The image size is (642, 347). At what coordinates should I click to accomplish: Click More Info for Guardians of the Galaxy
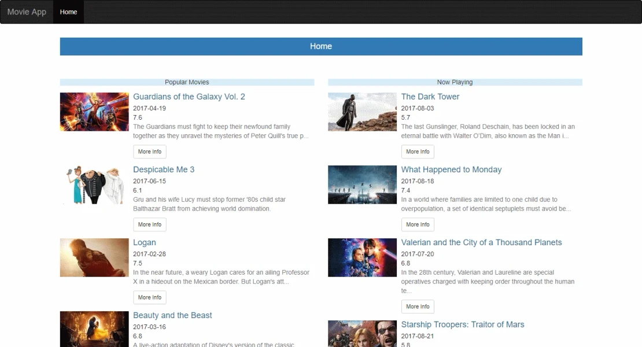[149, 152]
